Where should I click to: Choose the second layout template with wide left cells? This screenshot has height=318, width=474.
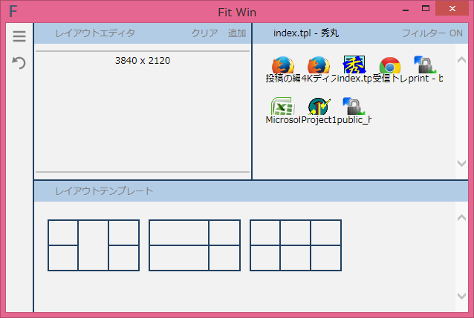[195, 245]
